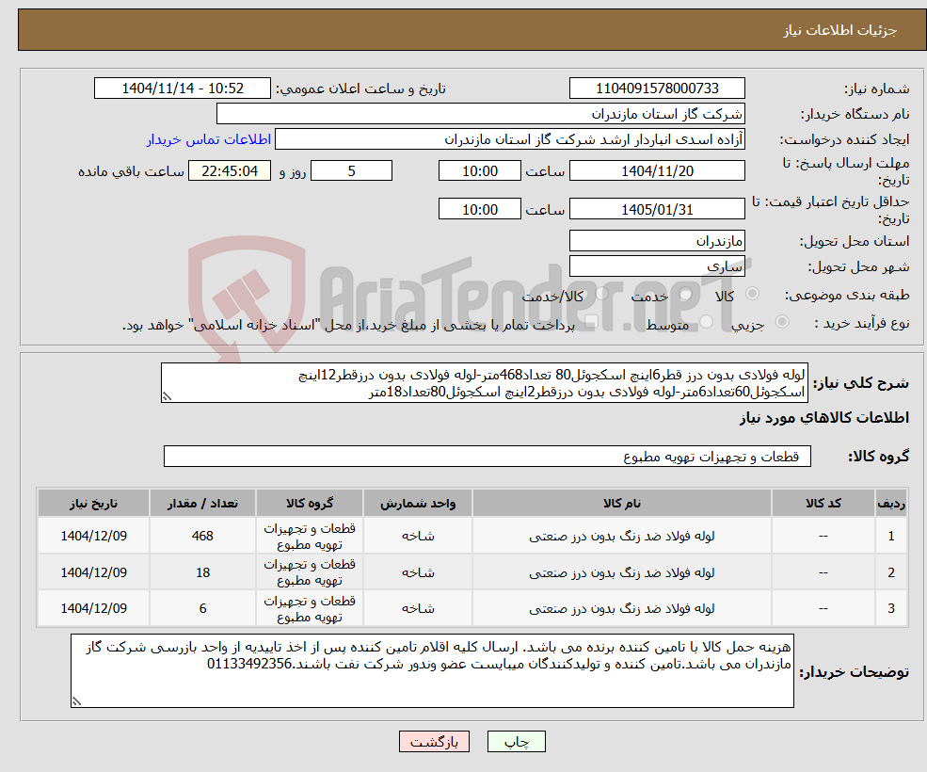Screen dimensions: 927x772
Task: Click delivery province field مازندران
Action: (x=657, y=241)
